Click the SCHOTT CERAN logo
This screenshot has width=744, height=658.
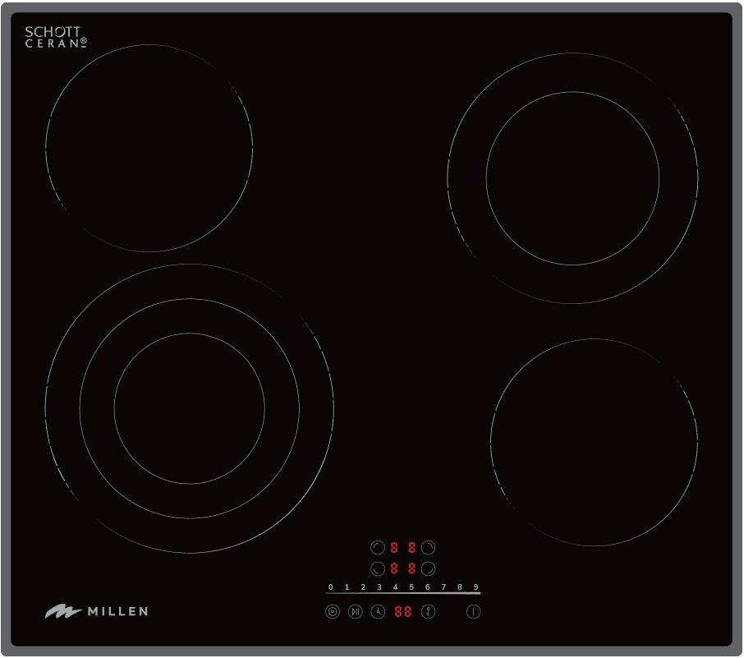55,37
